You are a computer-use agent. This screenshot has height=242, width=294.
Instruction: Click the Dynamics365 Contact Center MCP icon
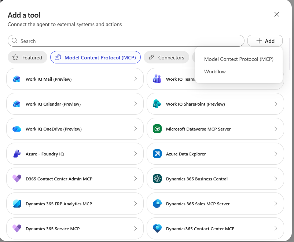click(x=157, y=229)
